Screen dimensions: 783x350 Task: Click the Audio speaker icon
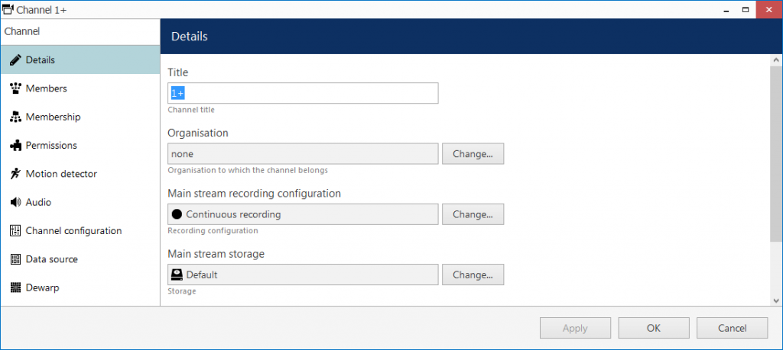(15, 202)
